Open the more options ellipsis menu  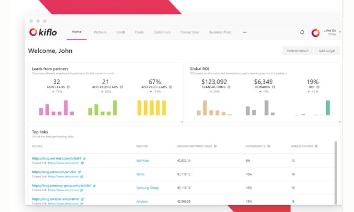tap(244, 33)
